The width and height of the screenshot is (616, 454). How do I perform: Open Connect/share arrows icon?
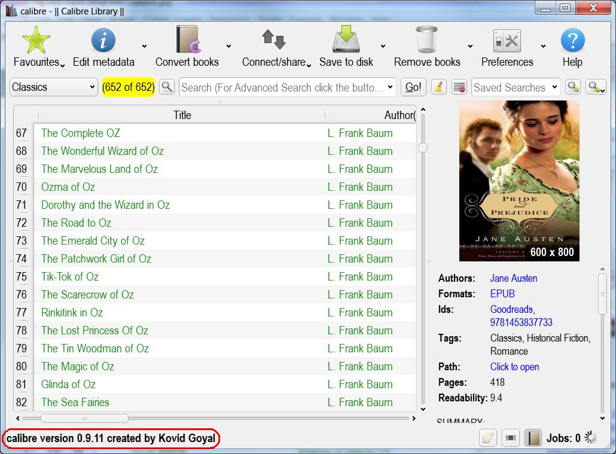click(273, 39)
